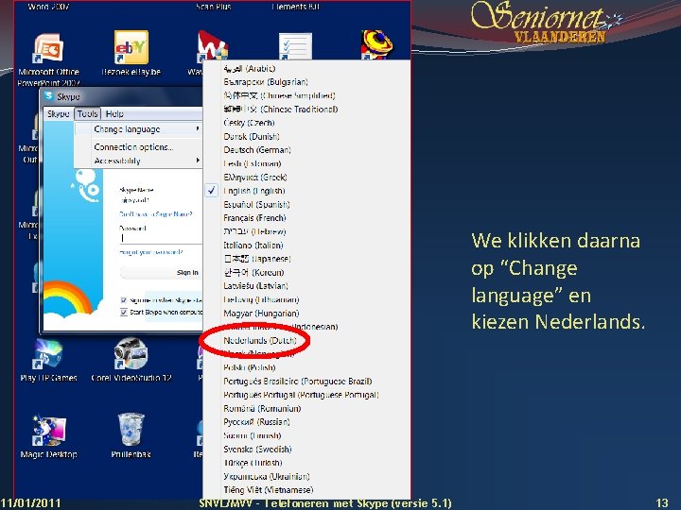Launch Corel VideoStudio 12 shortcut
This screenshot has width=681, height=510.
pos(131,361)
